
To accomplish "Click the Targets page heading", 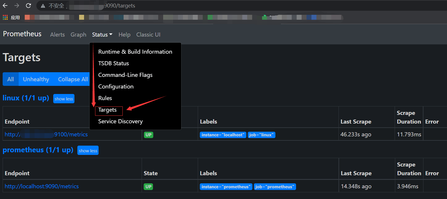I will [x=22, y=57].
